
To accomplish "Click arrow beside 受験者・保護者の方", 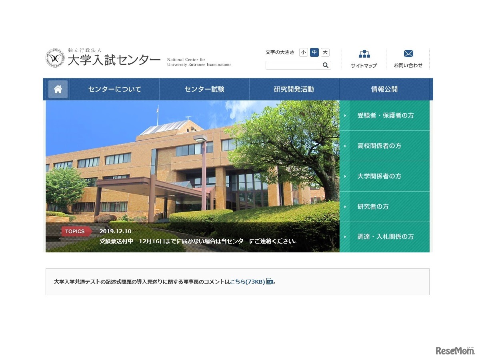I will pyautogui.click(x=345, y=116).
